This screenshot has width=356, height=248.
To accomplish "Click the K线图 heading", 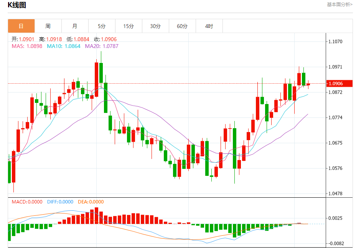I will coord(17,5).
